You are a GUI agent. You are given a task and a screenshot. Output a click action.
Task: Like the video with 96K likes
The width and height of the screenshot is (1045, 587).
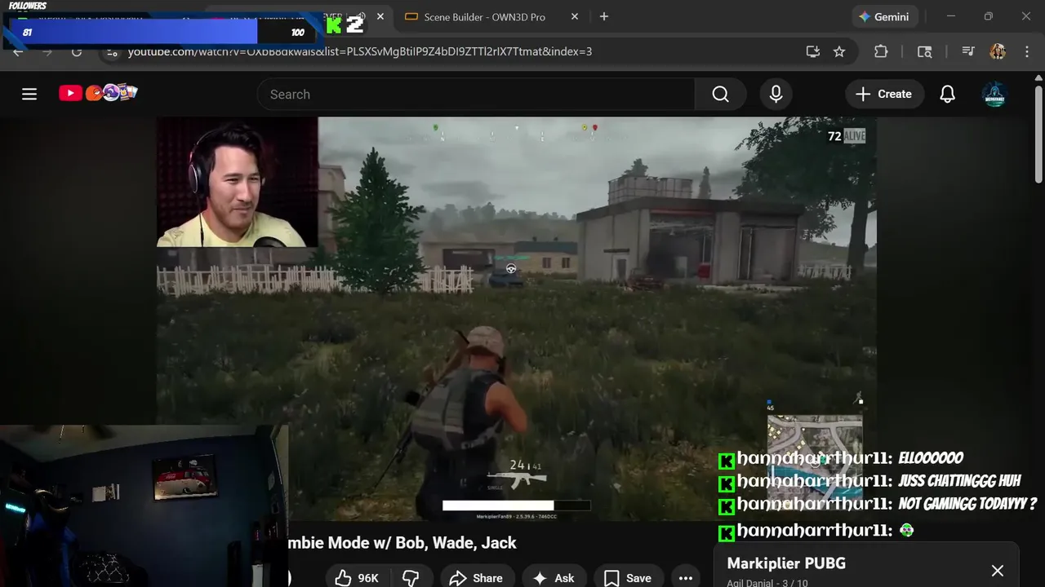click(358, 577)
